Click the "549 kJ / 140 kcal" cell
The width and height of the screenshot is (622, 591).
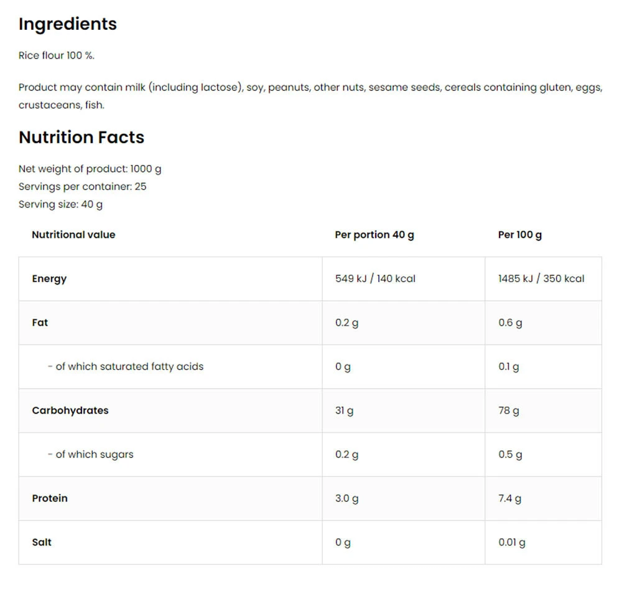click(x=375, y=279)
